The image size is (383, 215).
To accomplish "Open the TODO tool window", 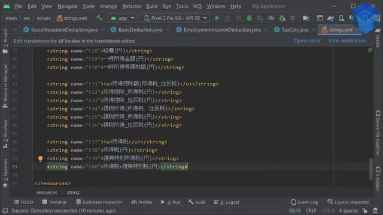I will click(x=24, y=202).
